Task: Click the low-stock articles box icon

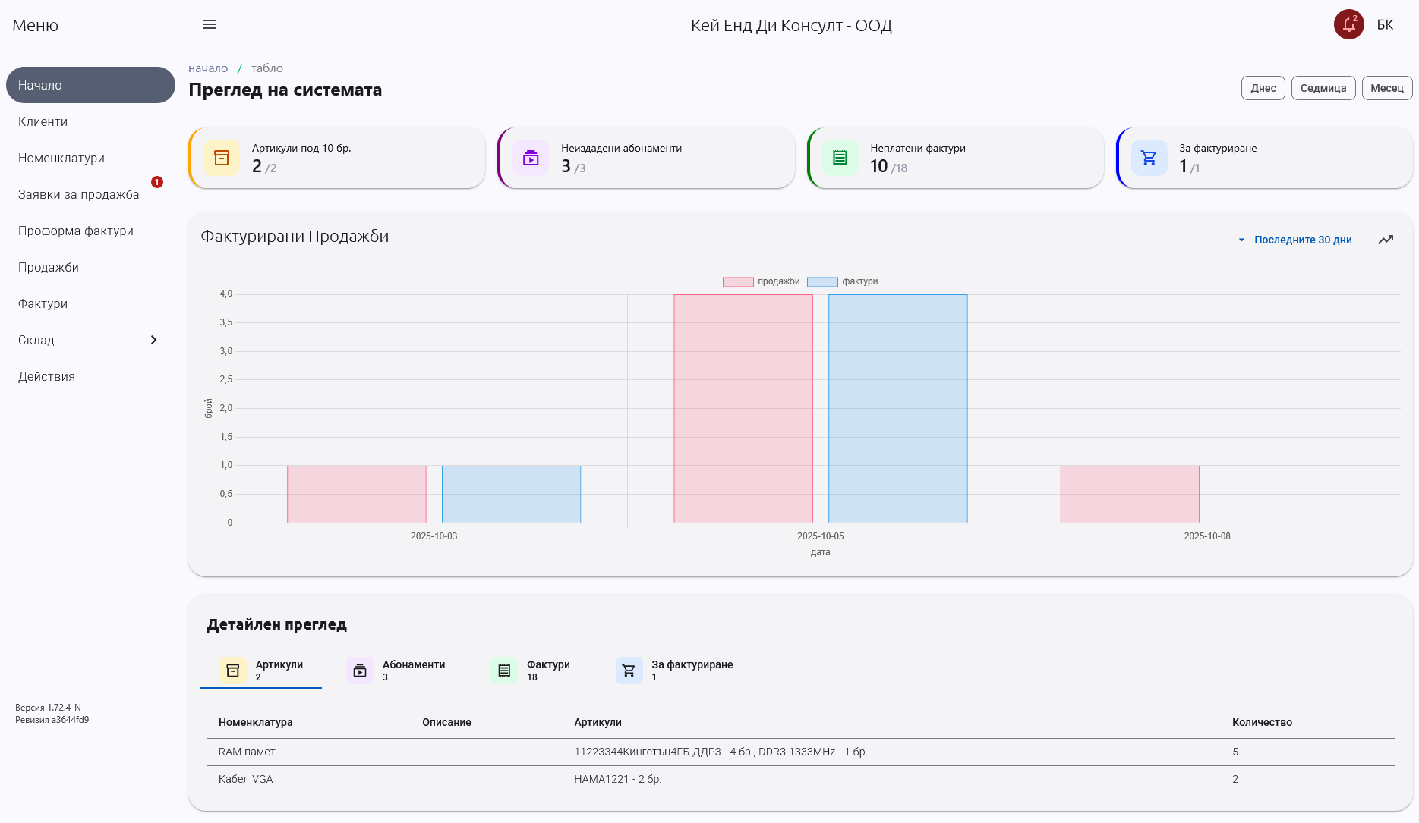Action: pyautogui.click(x=222, y=157)
